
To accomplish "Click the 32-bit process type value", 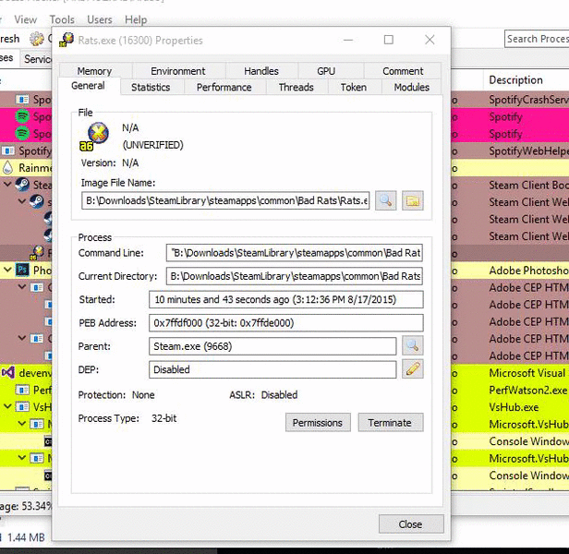I will click(164, 418).
